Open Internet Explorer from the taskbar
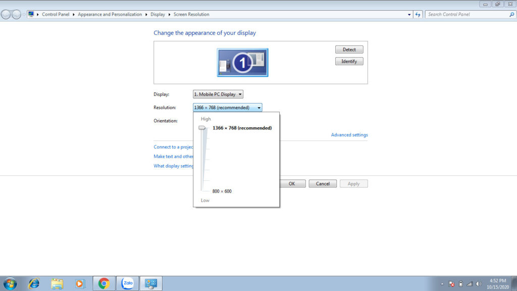The width and height of the screenshot is (517, 291). click(x=34, y=283)
